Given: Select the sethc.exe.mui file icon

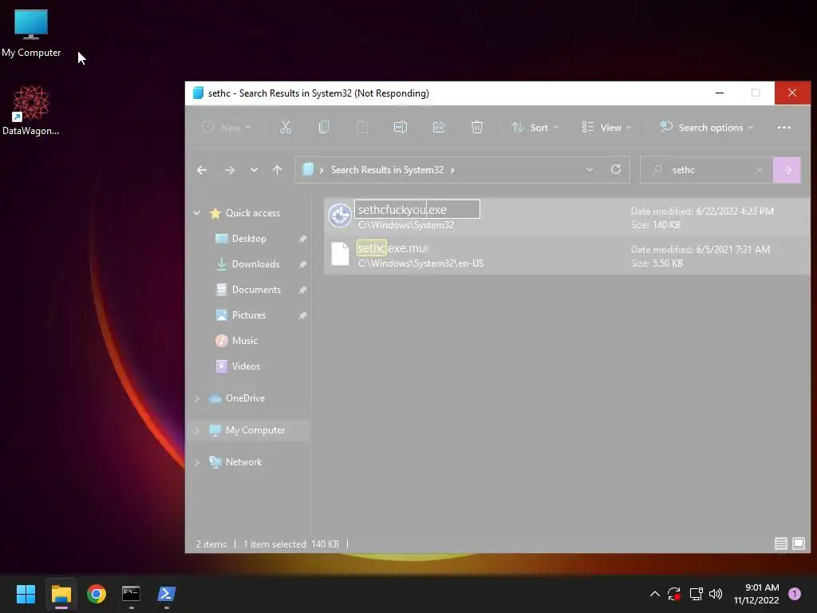Looking at the screenshot, I should point(340,254).
